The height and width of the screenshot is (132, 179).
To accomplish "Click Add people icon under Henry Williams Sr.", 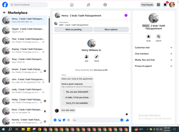I will (x=86, y=57).
